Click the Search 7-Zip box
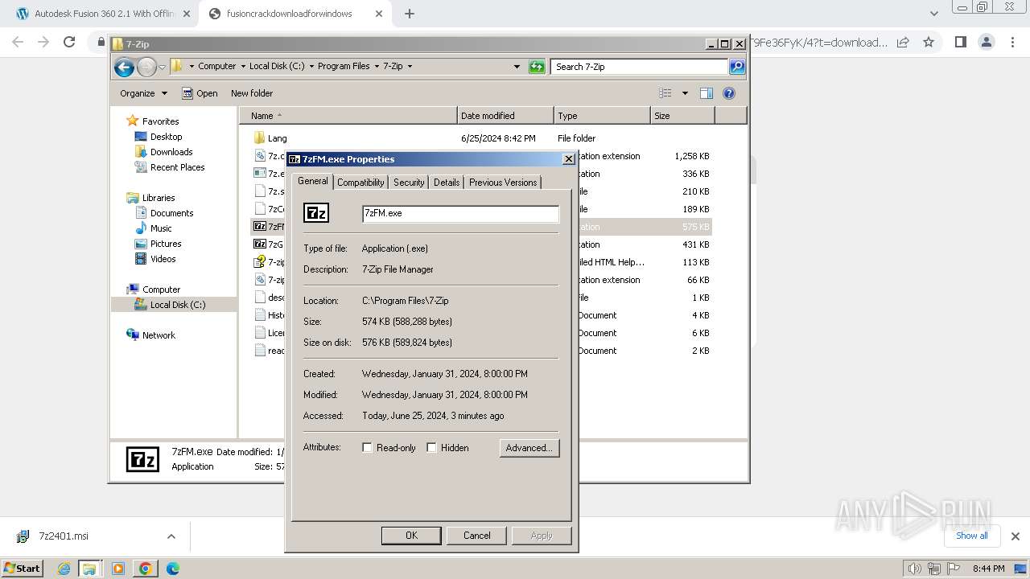This screenshot has height=579, width=1030. pos(640,67)
